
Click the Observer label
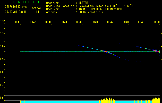(x=52, y=3)
